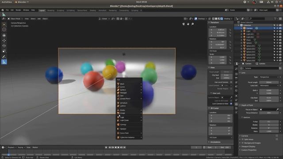The width and height of the screenshot is (283, 159).
Task: Click the timeline Marker menu
Action: [35, 148]
